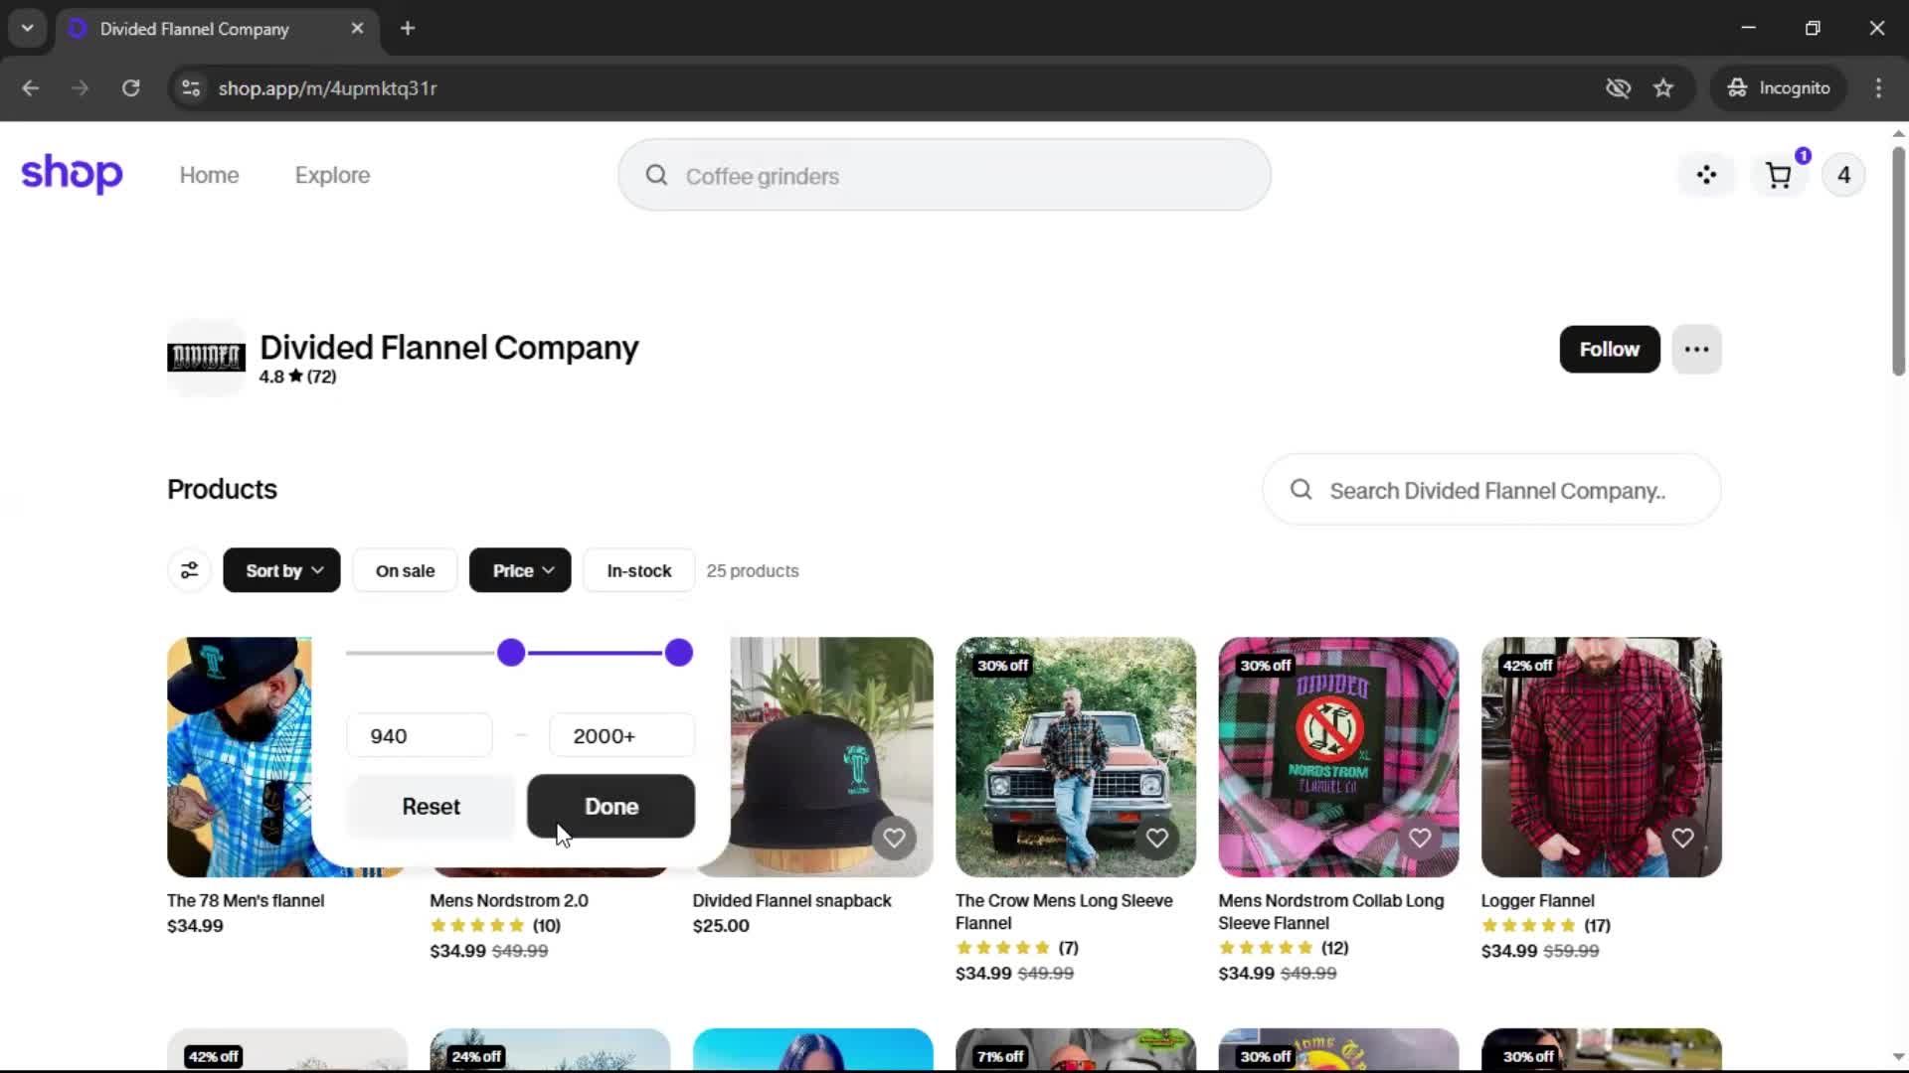The height and width of the screenshot is (1073, 1909).
Task: Click the Search Divided Flannel Company field
Action: point(1496,491)
